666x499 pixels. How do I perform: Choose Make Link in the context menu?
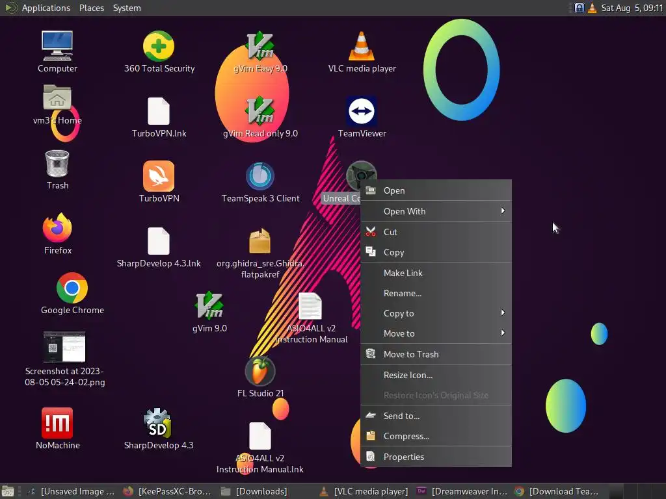point(436,273)
